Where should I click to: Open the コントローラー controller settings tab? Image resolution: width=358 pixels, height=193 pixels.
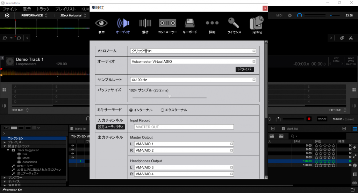point(167,26)
